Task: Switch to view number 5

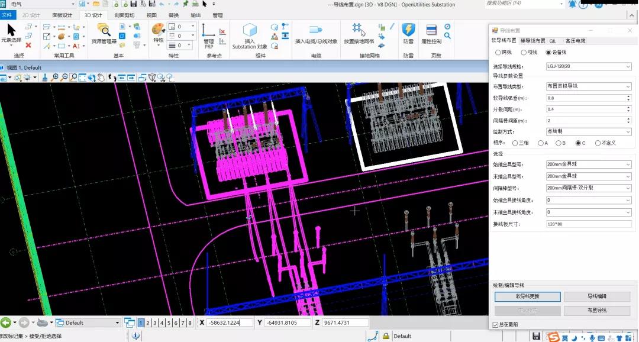Action: 169,323
